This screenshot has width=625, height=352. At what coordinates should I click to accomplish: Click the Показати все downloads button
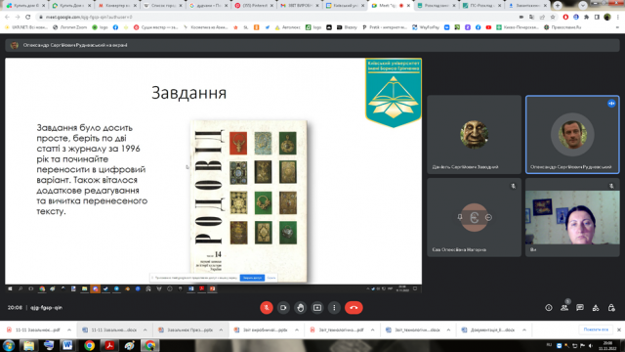(x=596, y=330)
